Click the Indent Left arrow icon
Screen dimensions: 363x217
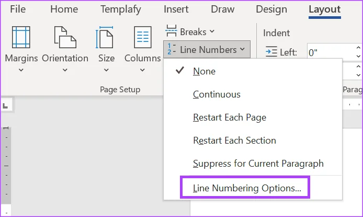pos(271,51)
